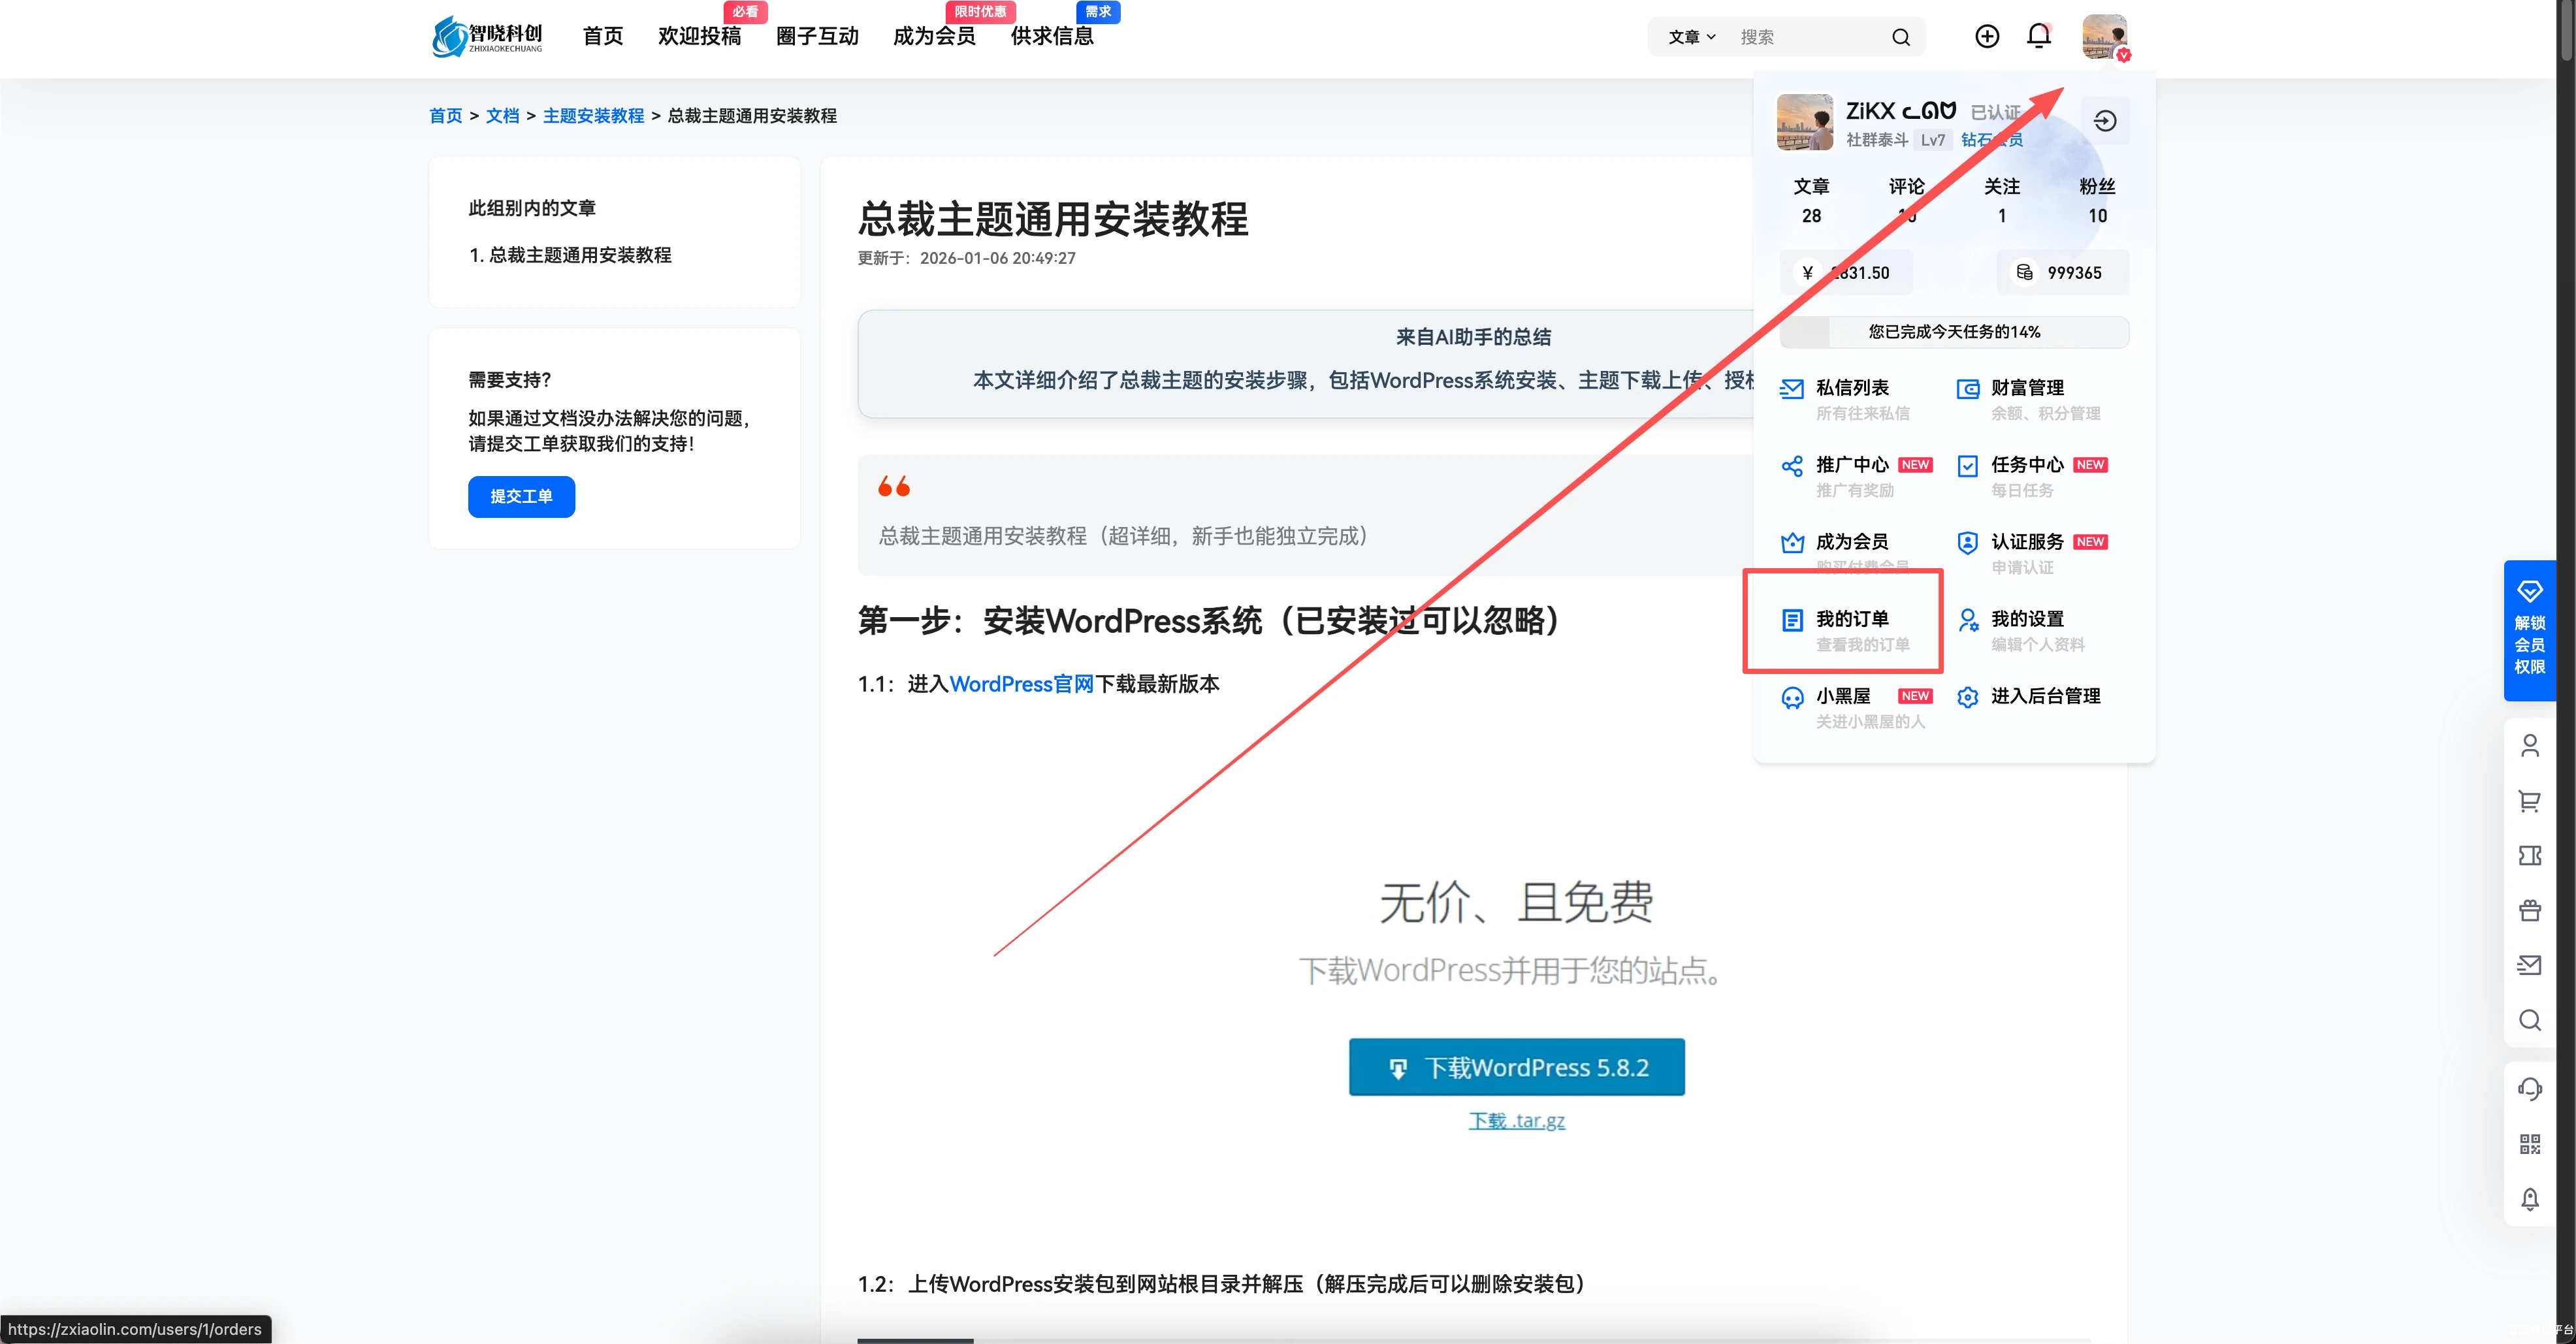Click the 认证服务 verification shield icon
2576x1344 pixels.
tap(1968, 542)
